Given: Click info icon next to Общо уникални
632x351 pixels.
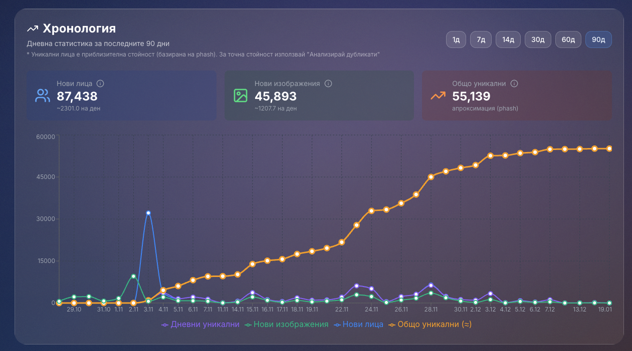Looking at the screenshot, I should pyautogui.click(x=514, y=83).
